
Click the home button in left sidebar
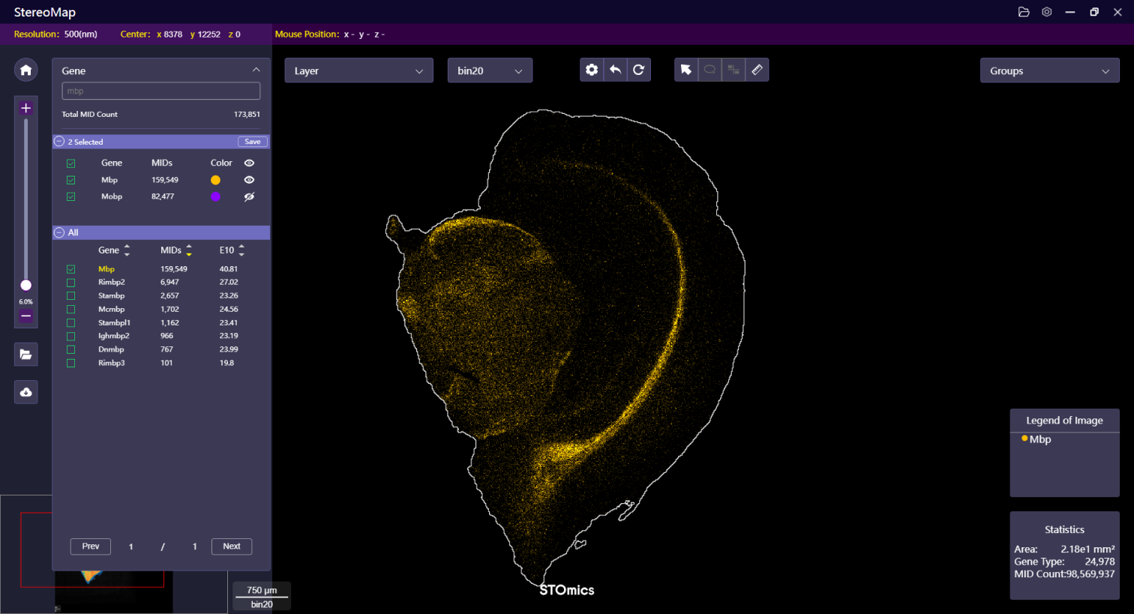[26, 70]
